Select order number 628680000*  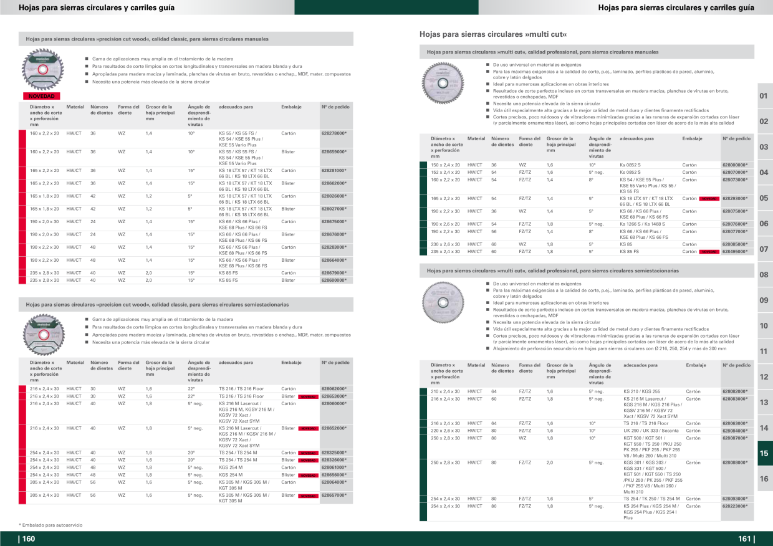point(334,280)
